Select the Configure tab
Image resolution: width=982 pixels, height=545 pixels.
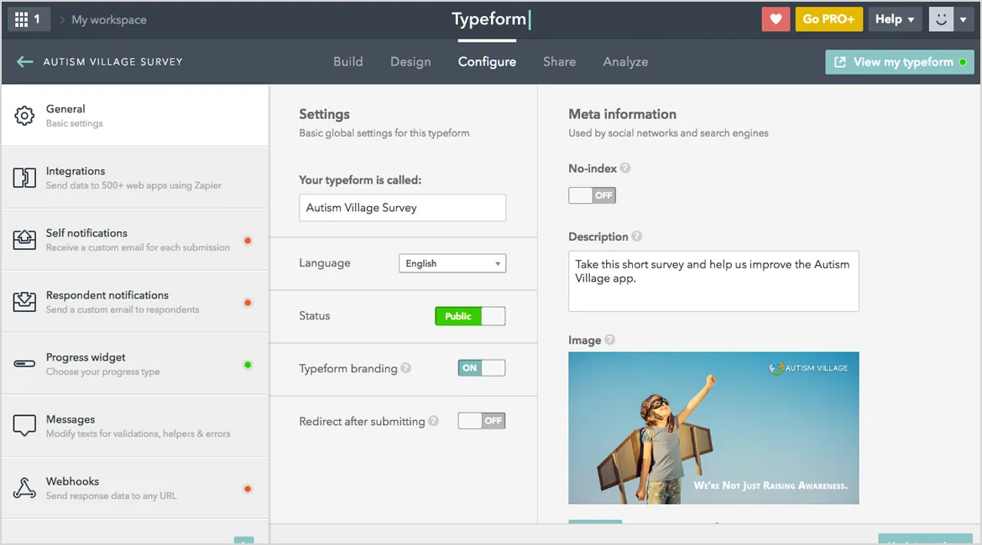tap(487, 61)
